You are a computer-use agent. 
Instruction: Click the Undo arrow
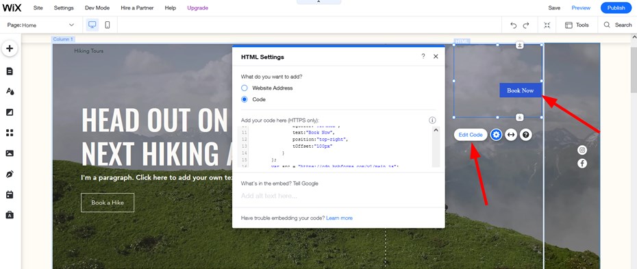click(x=514, y=25)
